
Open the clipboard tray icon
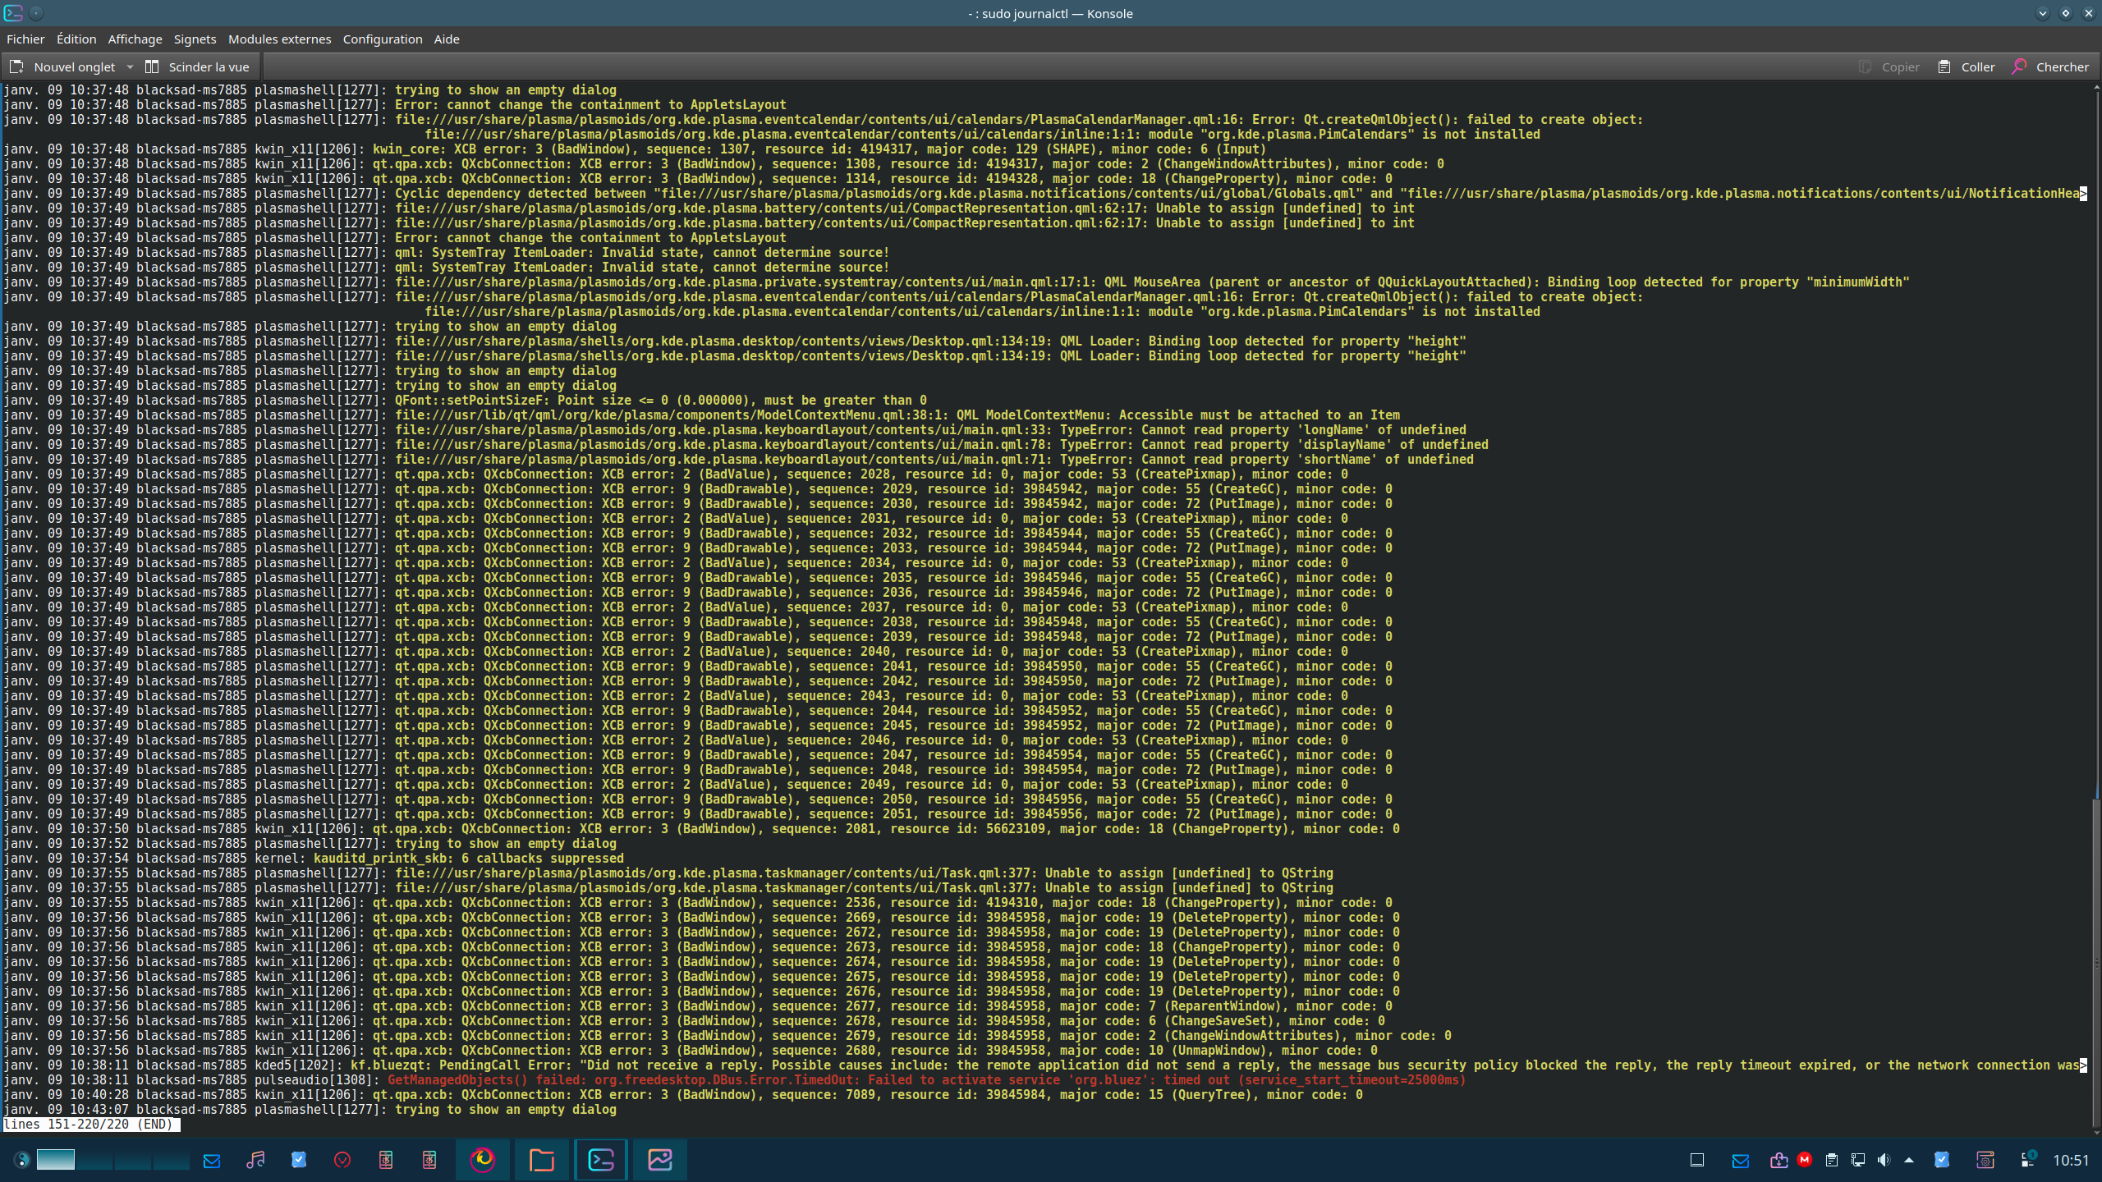[x=1831, y=1160]
